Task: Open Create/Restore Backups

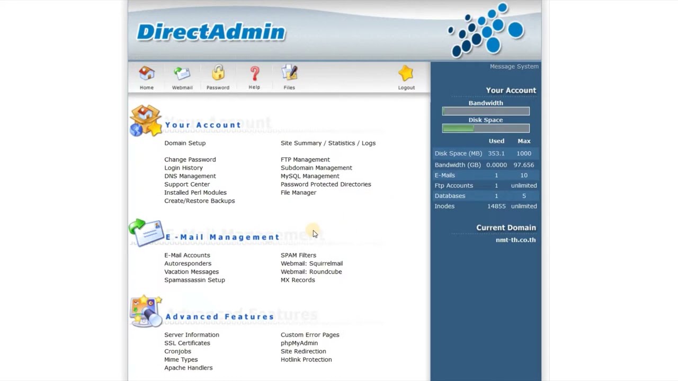Action: 200,201
